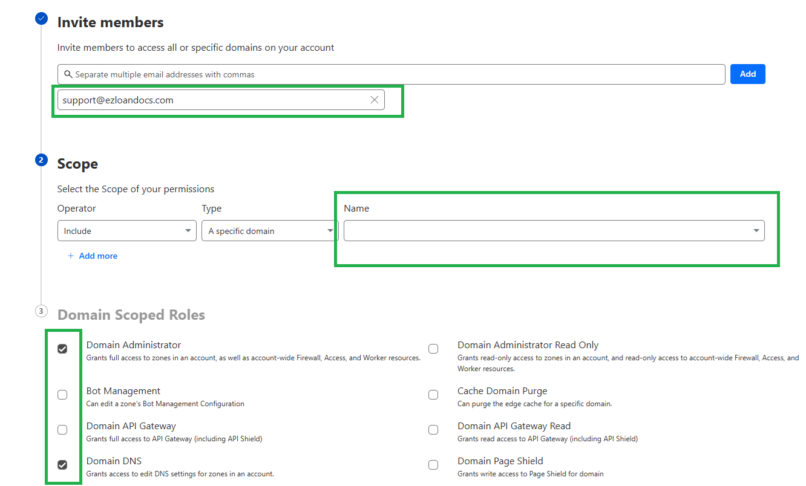Enable the Cache Domain Purge checkbox

(433, 395)
